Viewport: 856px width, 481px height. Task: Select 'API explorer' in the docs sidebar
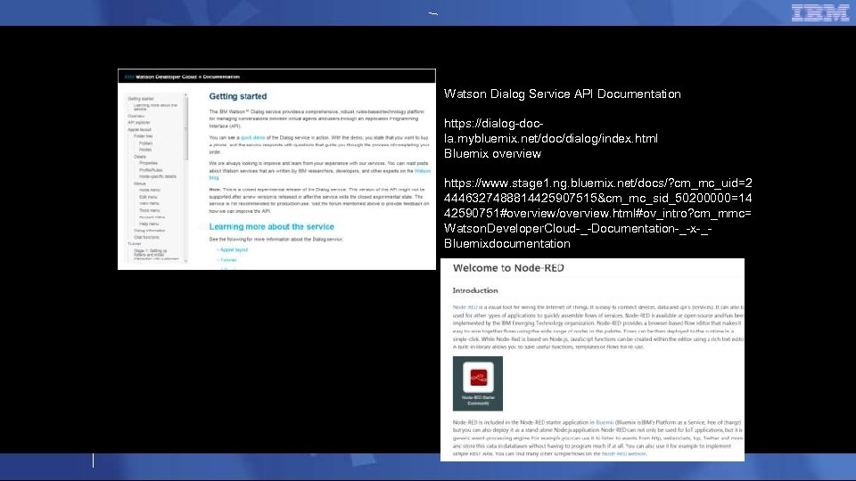(139, 123)
